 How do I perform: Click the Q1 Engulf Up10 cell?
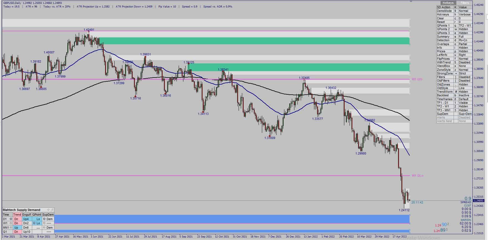[x=27, y=232]
